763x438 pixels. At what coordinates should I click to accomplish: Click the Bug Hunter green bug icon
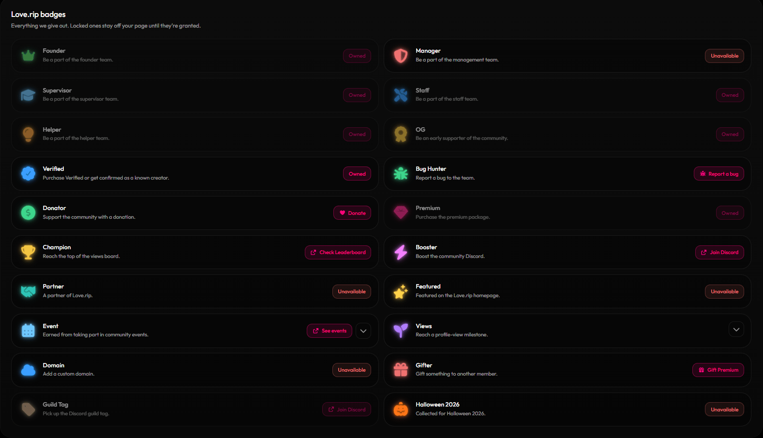point(401,174)
